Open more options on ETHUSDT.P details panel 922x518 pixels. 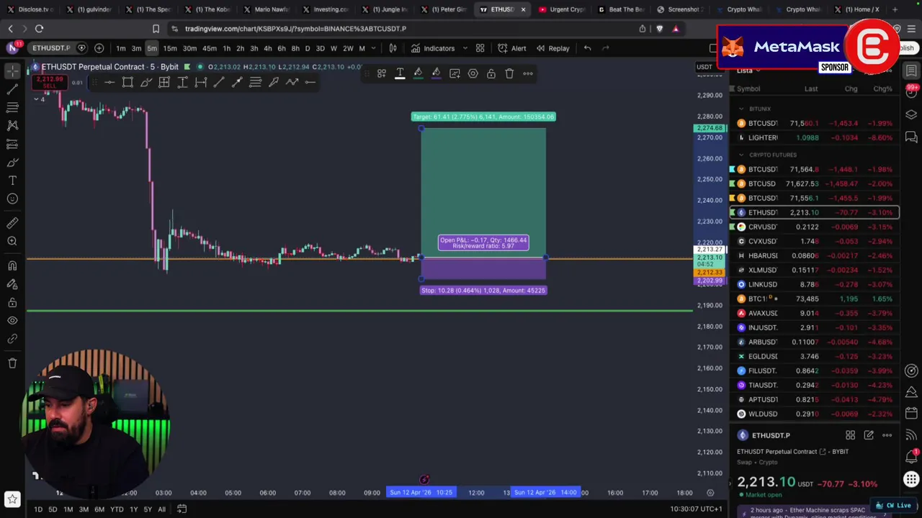tap(887, 435)
